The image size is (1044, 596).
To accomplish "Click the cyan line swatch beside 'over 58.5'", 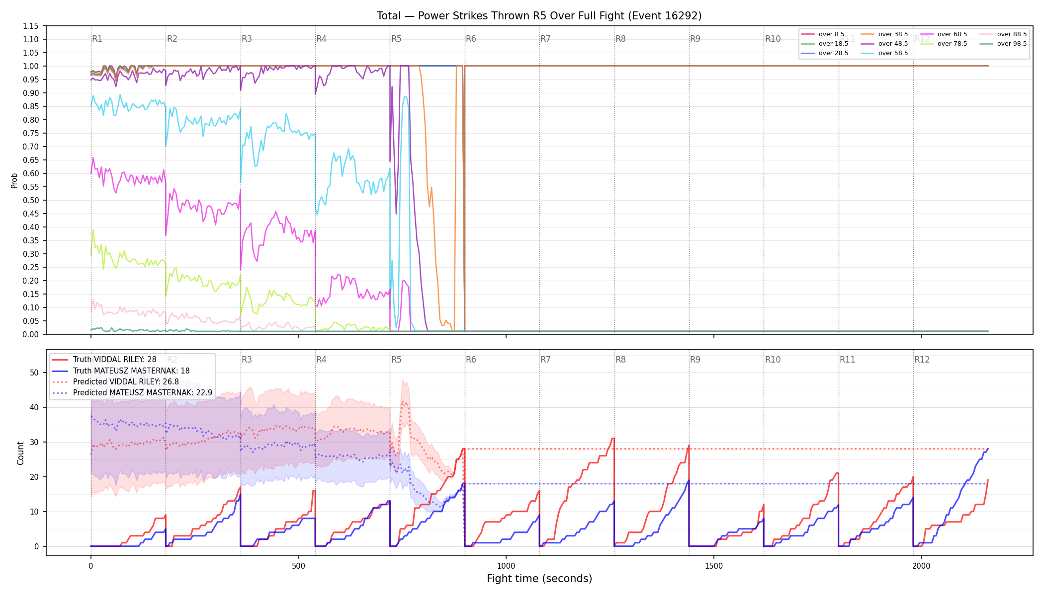I will pos(868,53).
